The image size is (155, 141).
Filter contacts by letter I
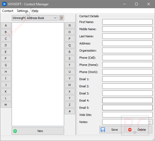pos(6,78)
